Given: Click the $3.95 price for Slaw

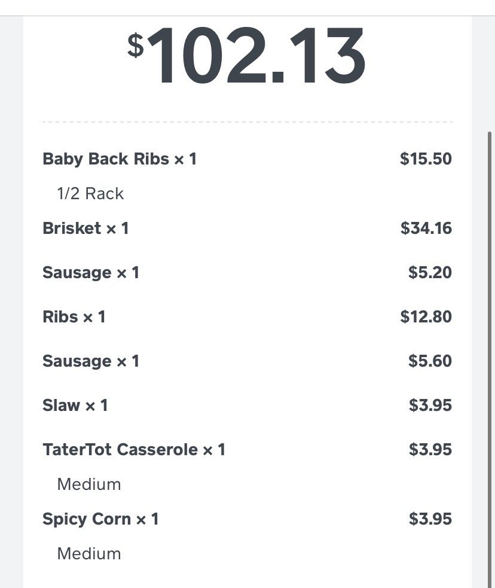Looking at the screenshot, I should point(430,406).
